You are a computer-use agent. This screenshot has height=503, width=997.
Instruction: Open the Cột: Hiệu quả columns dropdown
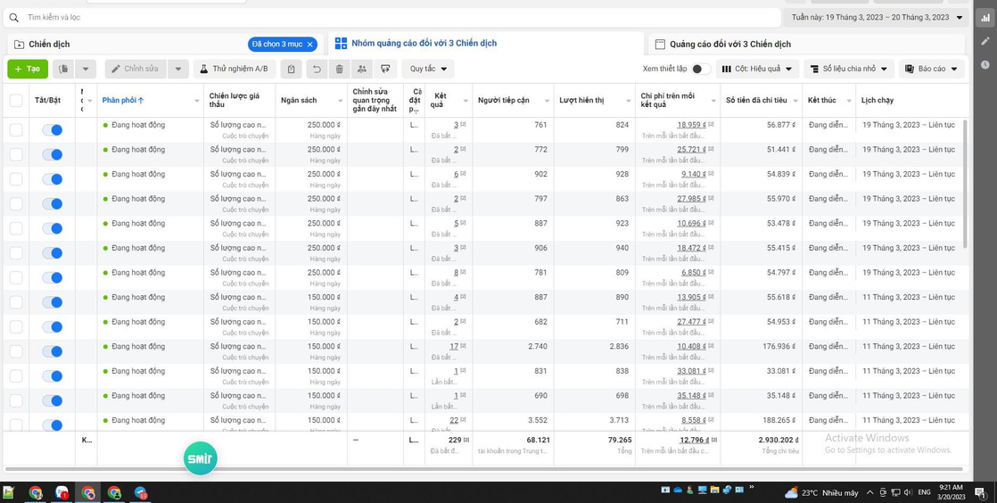click(x=757, y=69)
